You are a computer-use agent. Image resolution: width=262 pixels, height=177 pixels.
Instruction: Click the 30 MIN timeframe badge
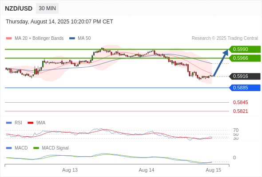point(47,8)
